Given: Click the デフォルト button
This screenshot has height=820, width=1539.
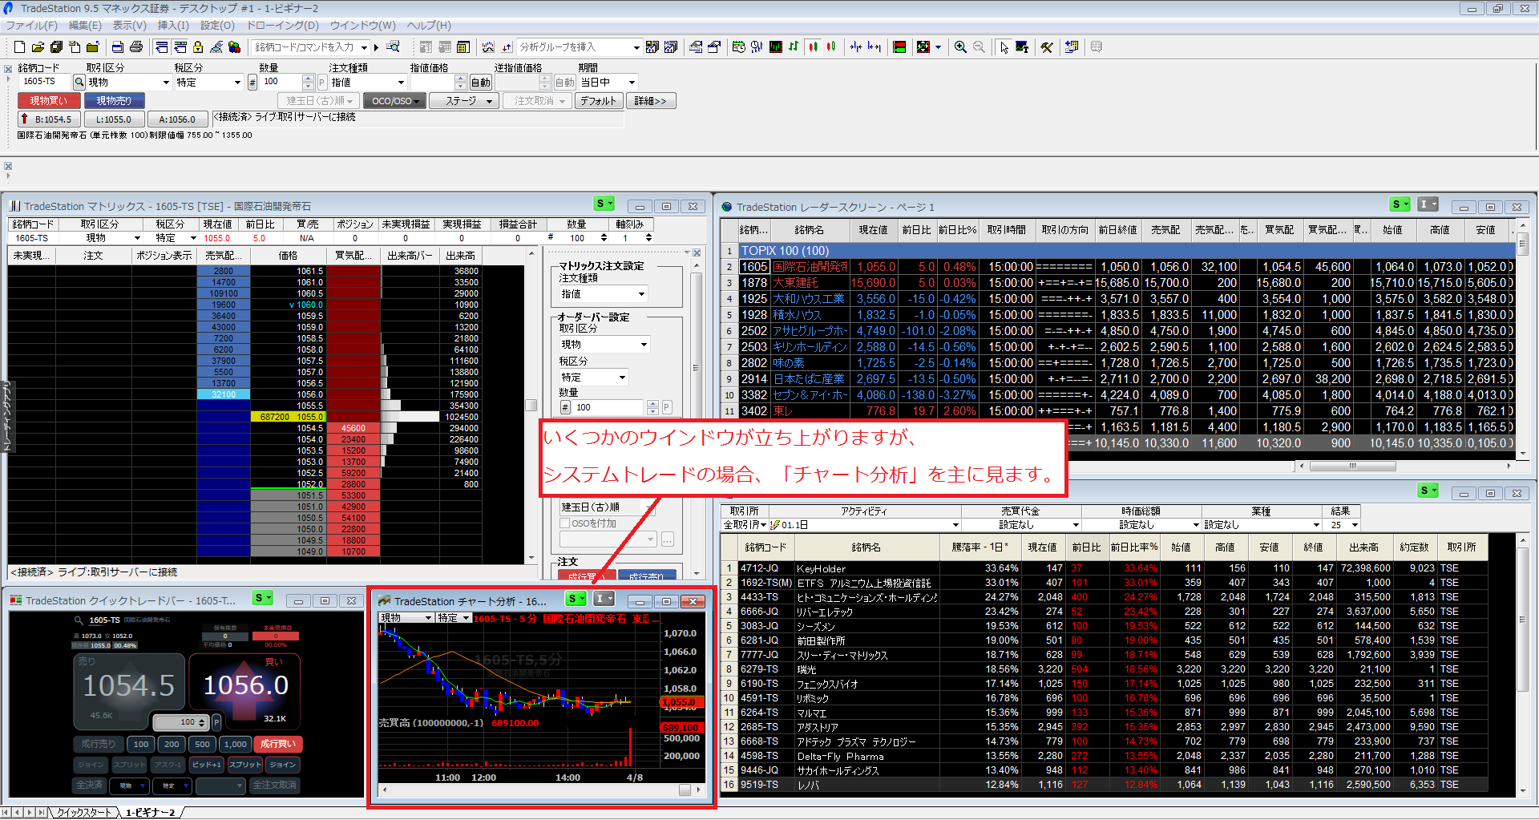Looking at the screenshot, I should point(599,101).
